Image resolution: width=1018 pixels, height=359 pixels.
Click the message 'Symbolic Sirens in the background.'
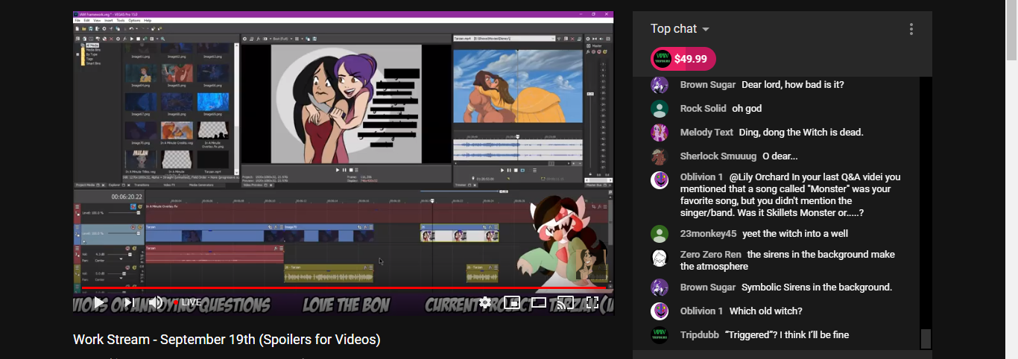tap(817, 287)
